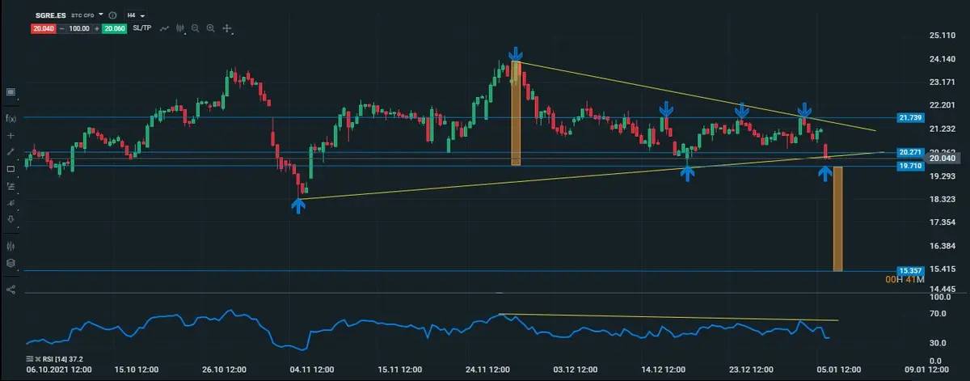Open the candlestick chart type dropdown
Screen dimensions: 970x381
tap(179, 28)
